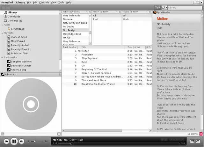This screenshot has height=147, width=204.
Task: Click the album art disc placeholder
Action: click(31, 104)
